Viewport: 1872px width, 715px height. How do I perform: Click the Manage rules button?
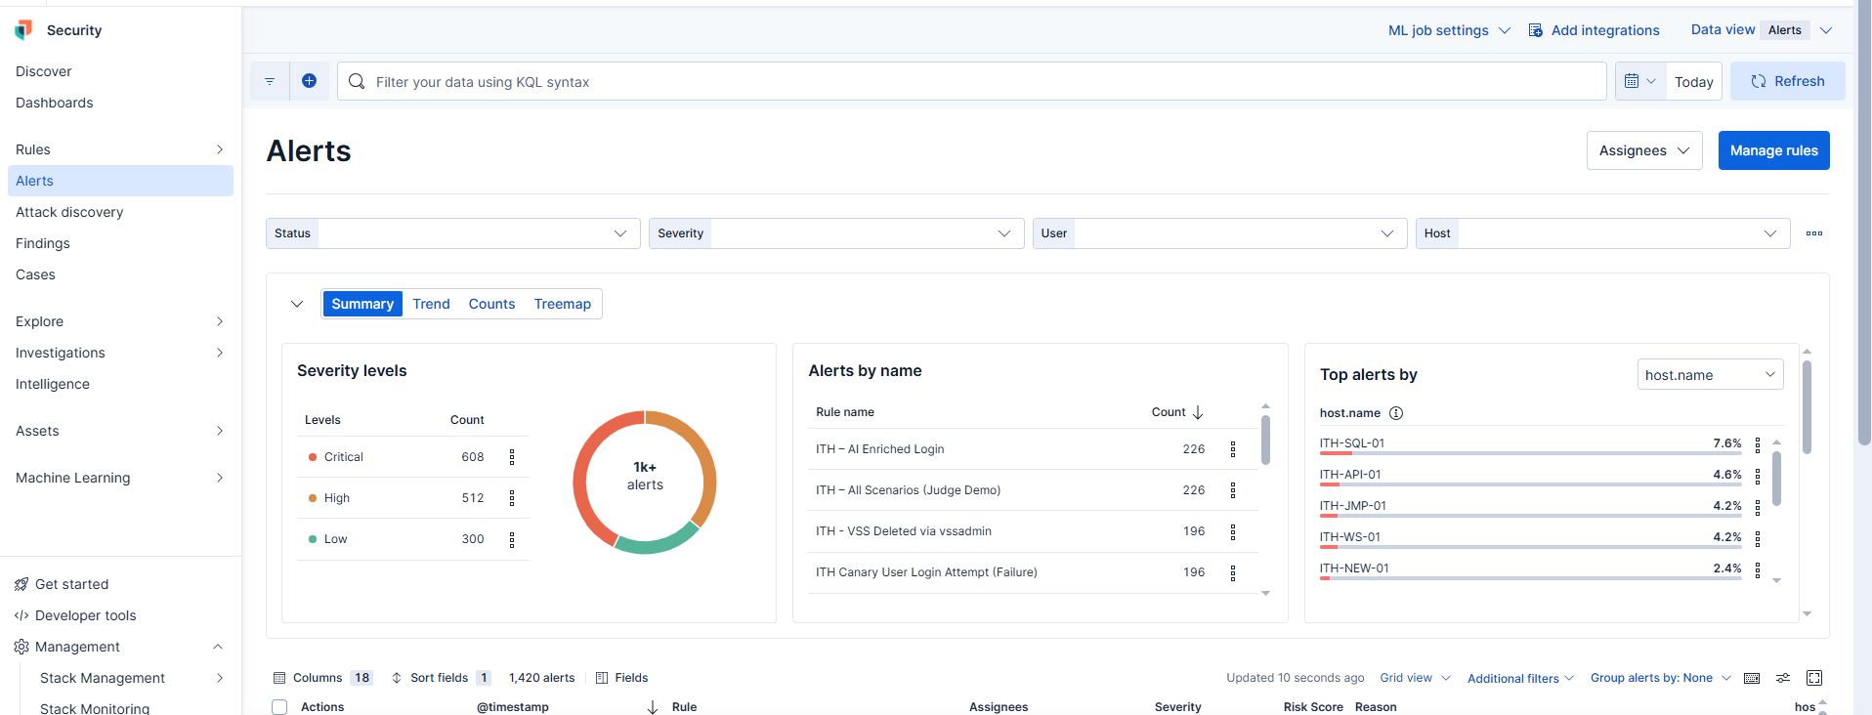point(1773,150)
